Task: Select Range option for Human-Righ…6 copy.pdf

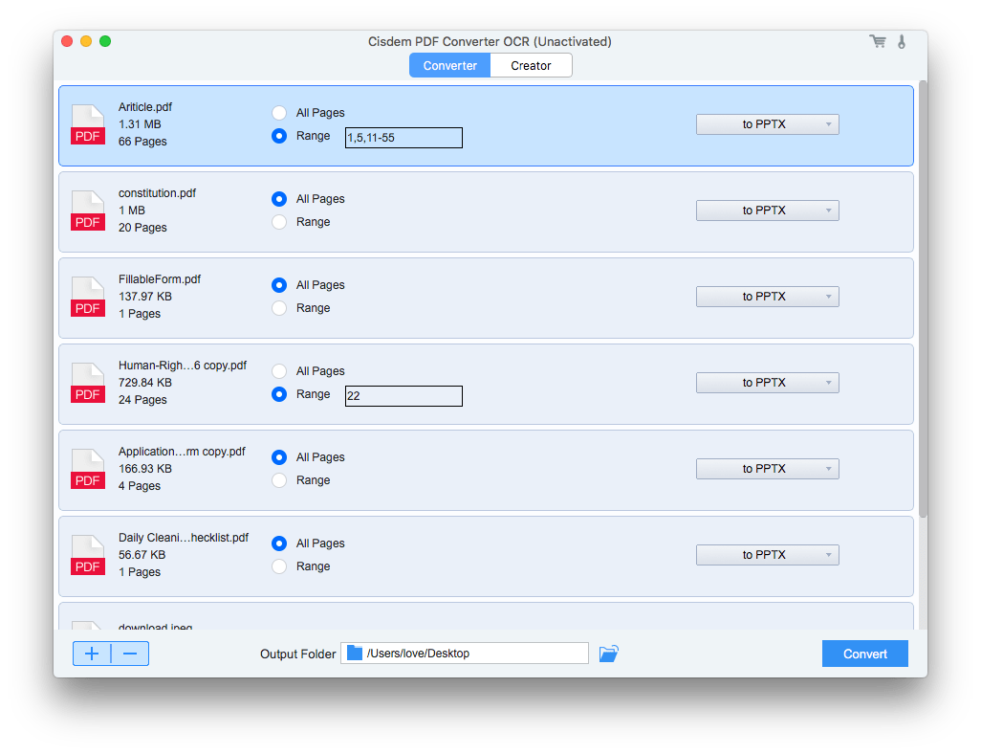Action: (279, 394)
